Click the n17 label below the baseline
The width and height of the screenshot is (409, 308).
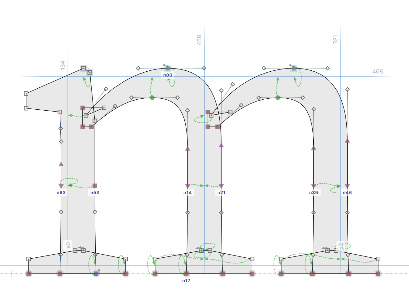click(186, 281)
